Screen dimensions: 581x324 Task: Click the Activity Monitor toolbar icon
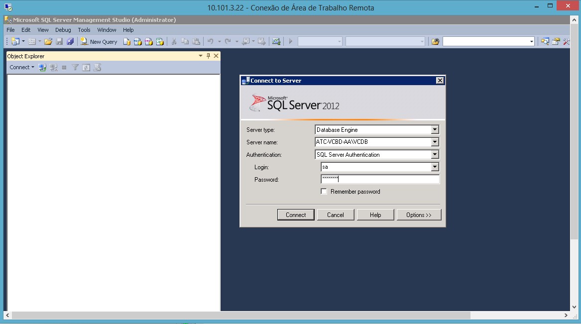click(276, 42)
